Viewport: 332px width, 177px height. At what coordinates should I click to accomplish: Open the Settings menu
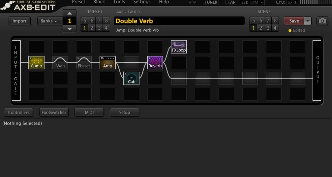tap(142, 2)
